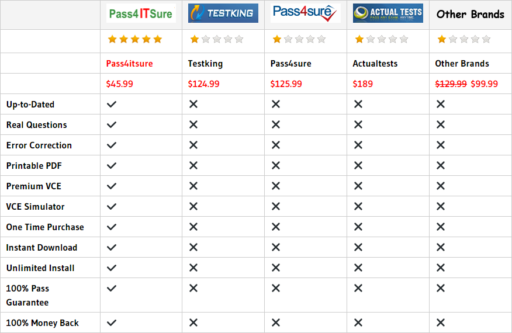Click the Pass4ITSure logo in header
Screen dimensions: 512x333
[x=140, y=13]
